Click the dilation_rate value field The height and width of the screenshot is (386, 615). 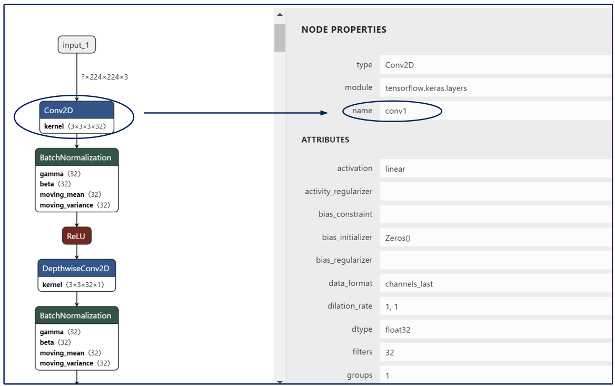pos(495,306)
